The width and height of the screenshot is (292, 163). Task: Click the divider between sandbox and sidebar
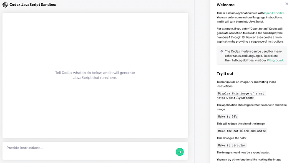pos(194,81)
